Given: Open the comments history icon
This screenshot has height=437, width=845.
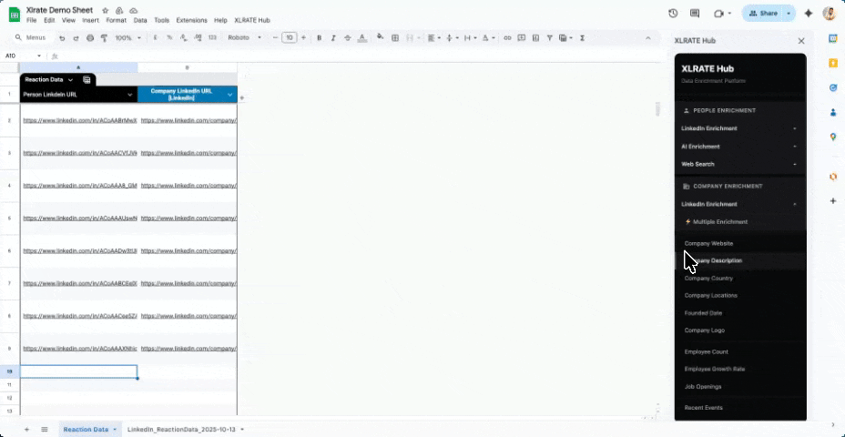Looking at the screenshot, I should pyautogui.click(x=695, y=14).
